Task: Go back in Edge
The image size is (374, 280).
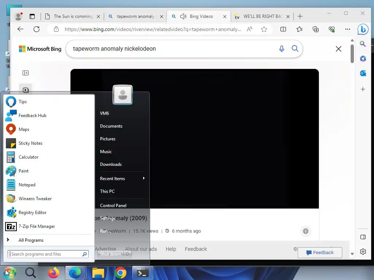Action: pos(20,29)
